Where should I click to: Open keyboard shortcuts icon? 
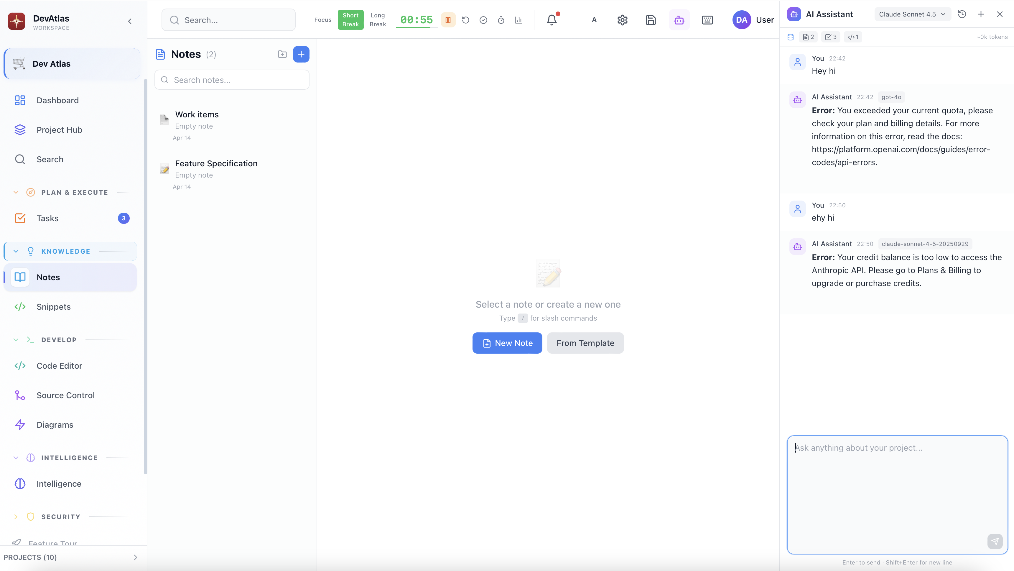[707, 20]
